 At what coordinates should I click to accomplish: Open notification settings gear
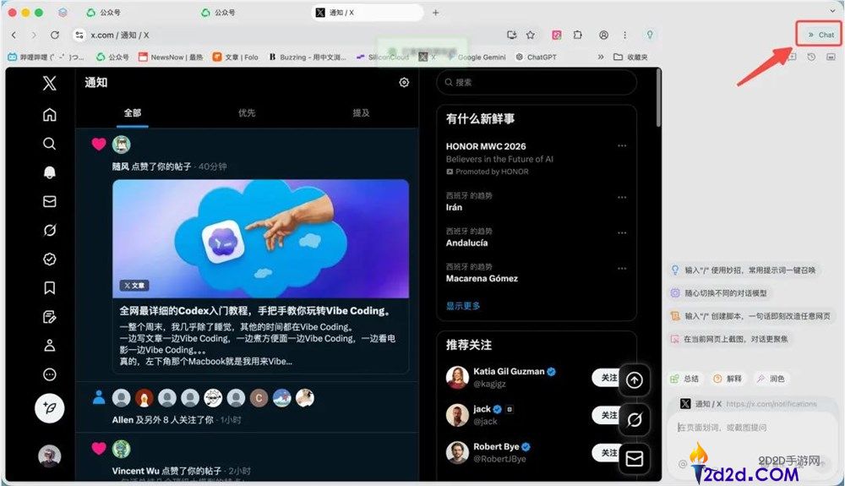click(x=404, y=83)
